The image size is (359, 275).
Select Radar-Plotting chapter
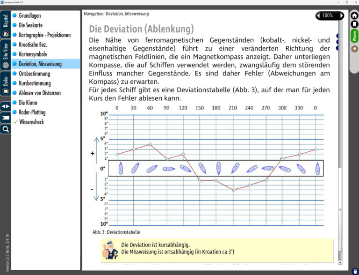[x=32, y=112]
